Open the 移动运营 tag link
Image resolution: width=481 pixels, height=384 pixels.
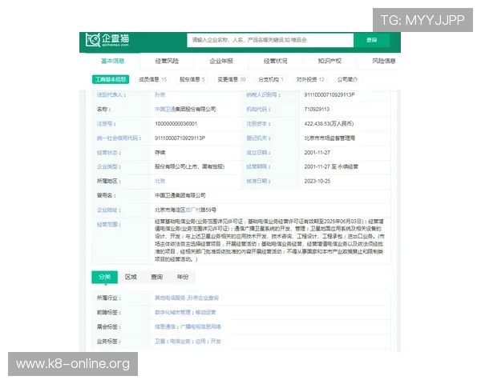tap(205, 312)
